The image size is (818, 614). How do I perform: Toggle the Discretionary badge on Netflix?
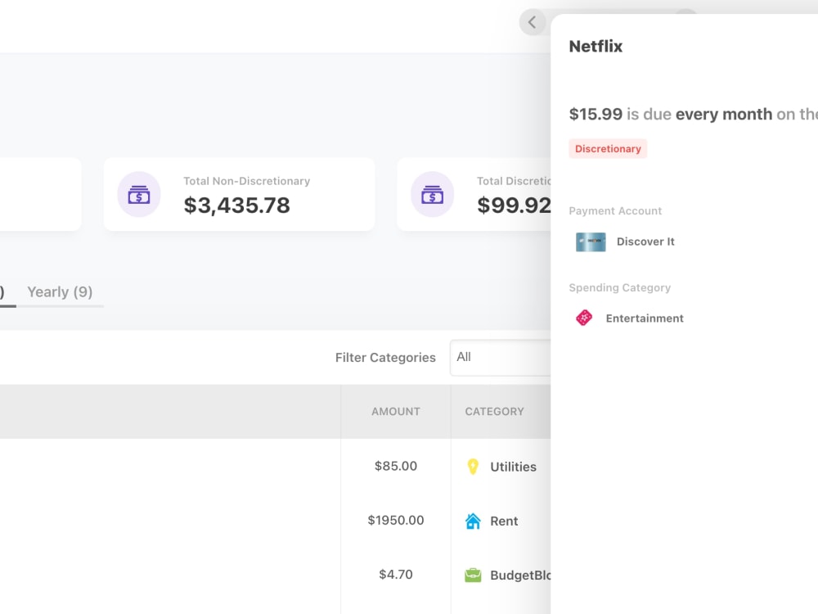point(608,148)
